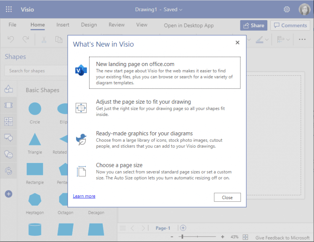Open the app launcher waffle icon
314x242 pixels.
8,9
